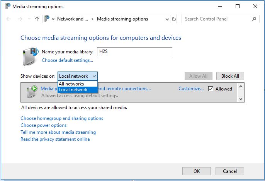Click the media library name field
The width and height of the screenshot is (265, 181).
coord(133,51)
